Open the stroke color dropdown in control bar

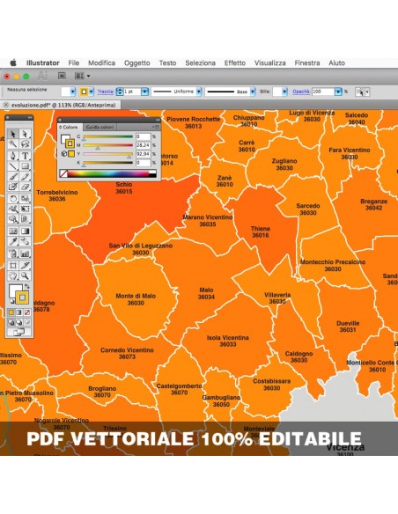click(92, 92)
